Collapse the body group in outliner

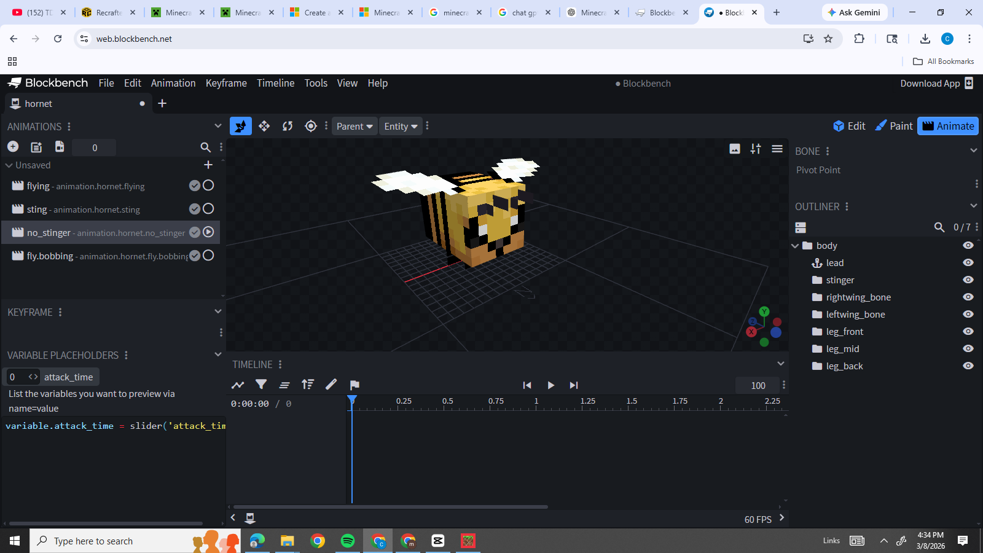[795, 246]
